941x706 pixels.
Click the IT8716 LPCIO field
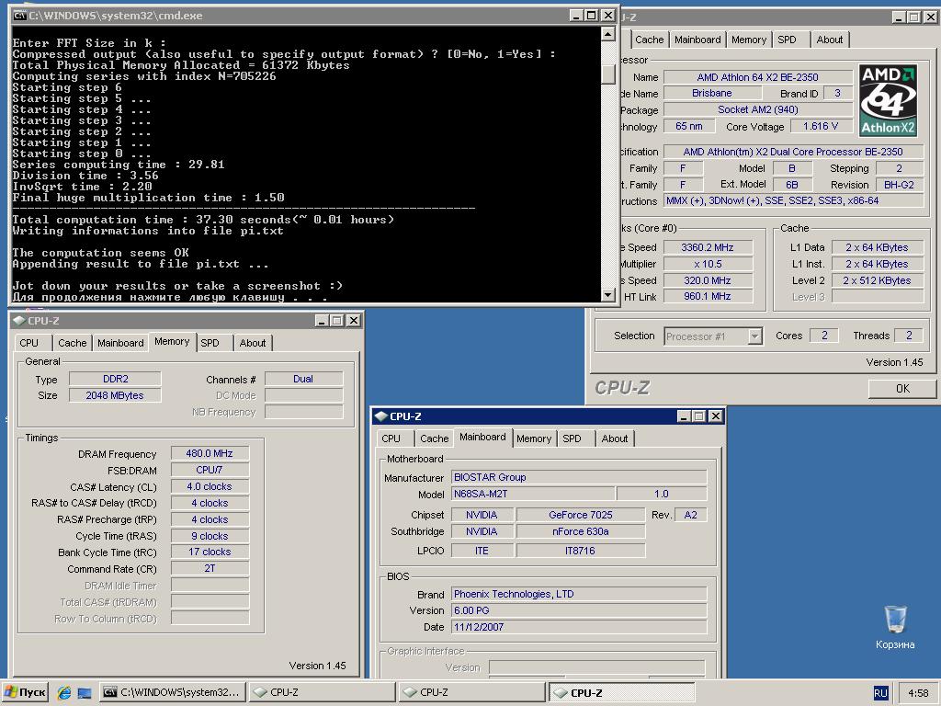[581, 551]
